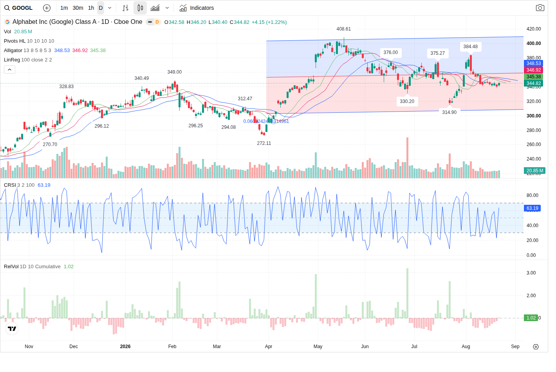The width and height of the screenshot is (556, 372).
Task: Click the 314.90 pivot low label
Action: coord(449,112)
